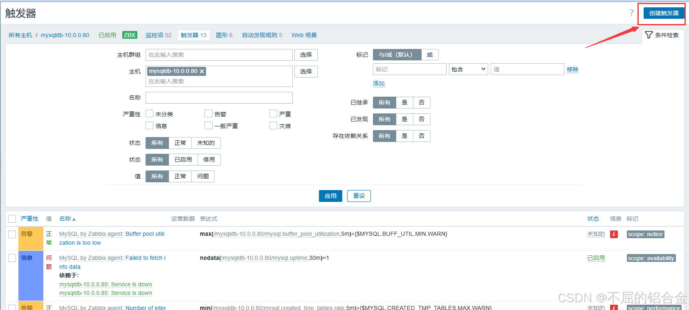Open the 监控项 52 tab
The width and height of the screenshot is (689, 310).
[x=159, y=35]
